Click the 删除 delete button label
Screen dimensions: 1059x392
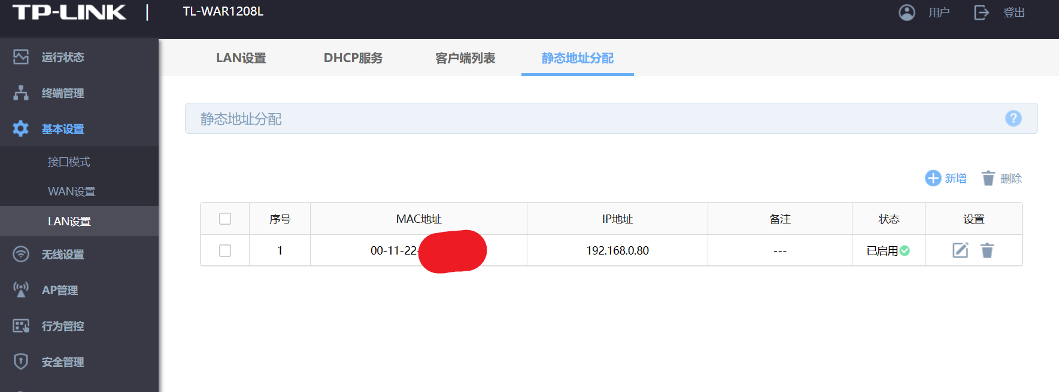tap(1011, 178)
